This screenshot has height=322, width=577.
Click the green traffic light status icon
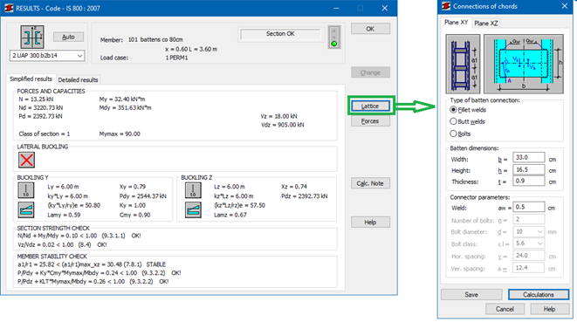334,38
